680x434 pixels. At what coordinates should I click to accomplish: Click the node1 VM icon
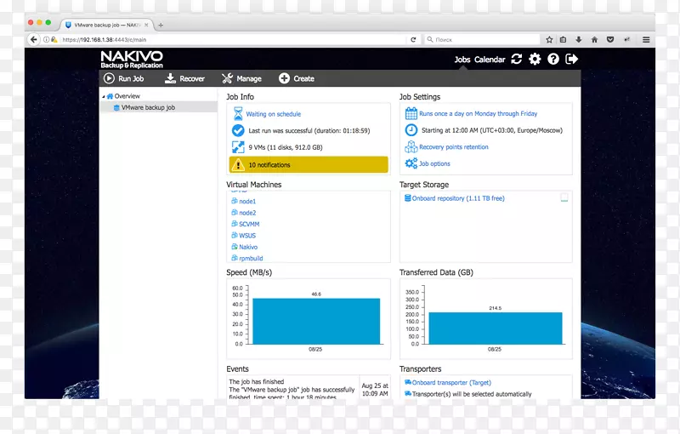pos(235,201)
